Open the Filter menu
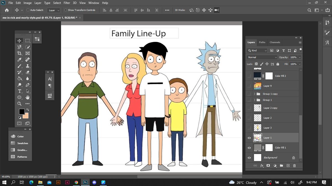The height and width of the screenshot is (186, 332). pyautogui.click(x=67, y=3)
